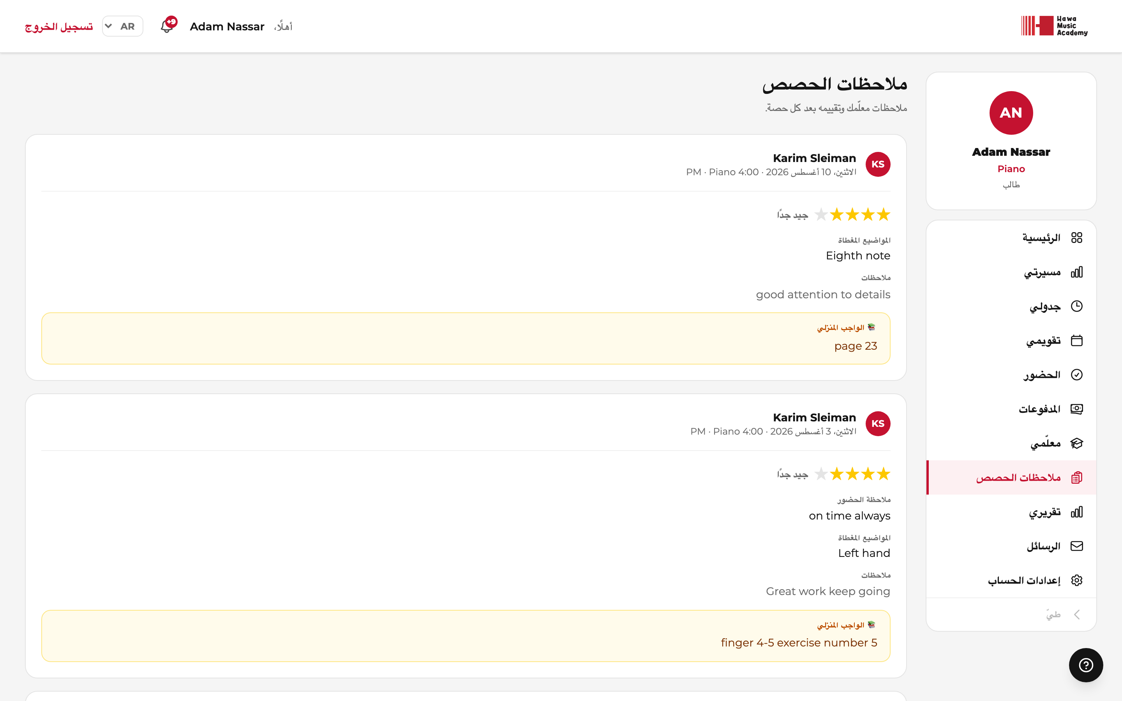Click the تسجيل الخروج logout link
The width and height of the screenshot is (1122, 701).
point(59,26)
